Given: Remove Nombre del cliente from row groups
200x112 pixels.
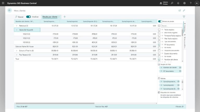Looking at the screenshot, I should [180, 68].
